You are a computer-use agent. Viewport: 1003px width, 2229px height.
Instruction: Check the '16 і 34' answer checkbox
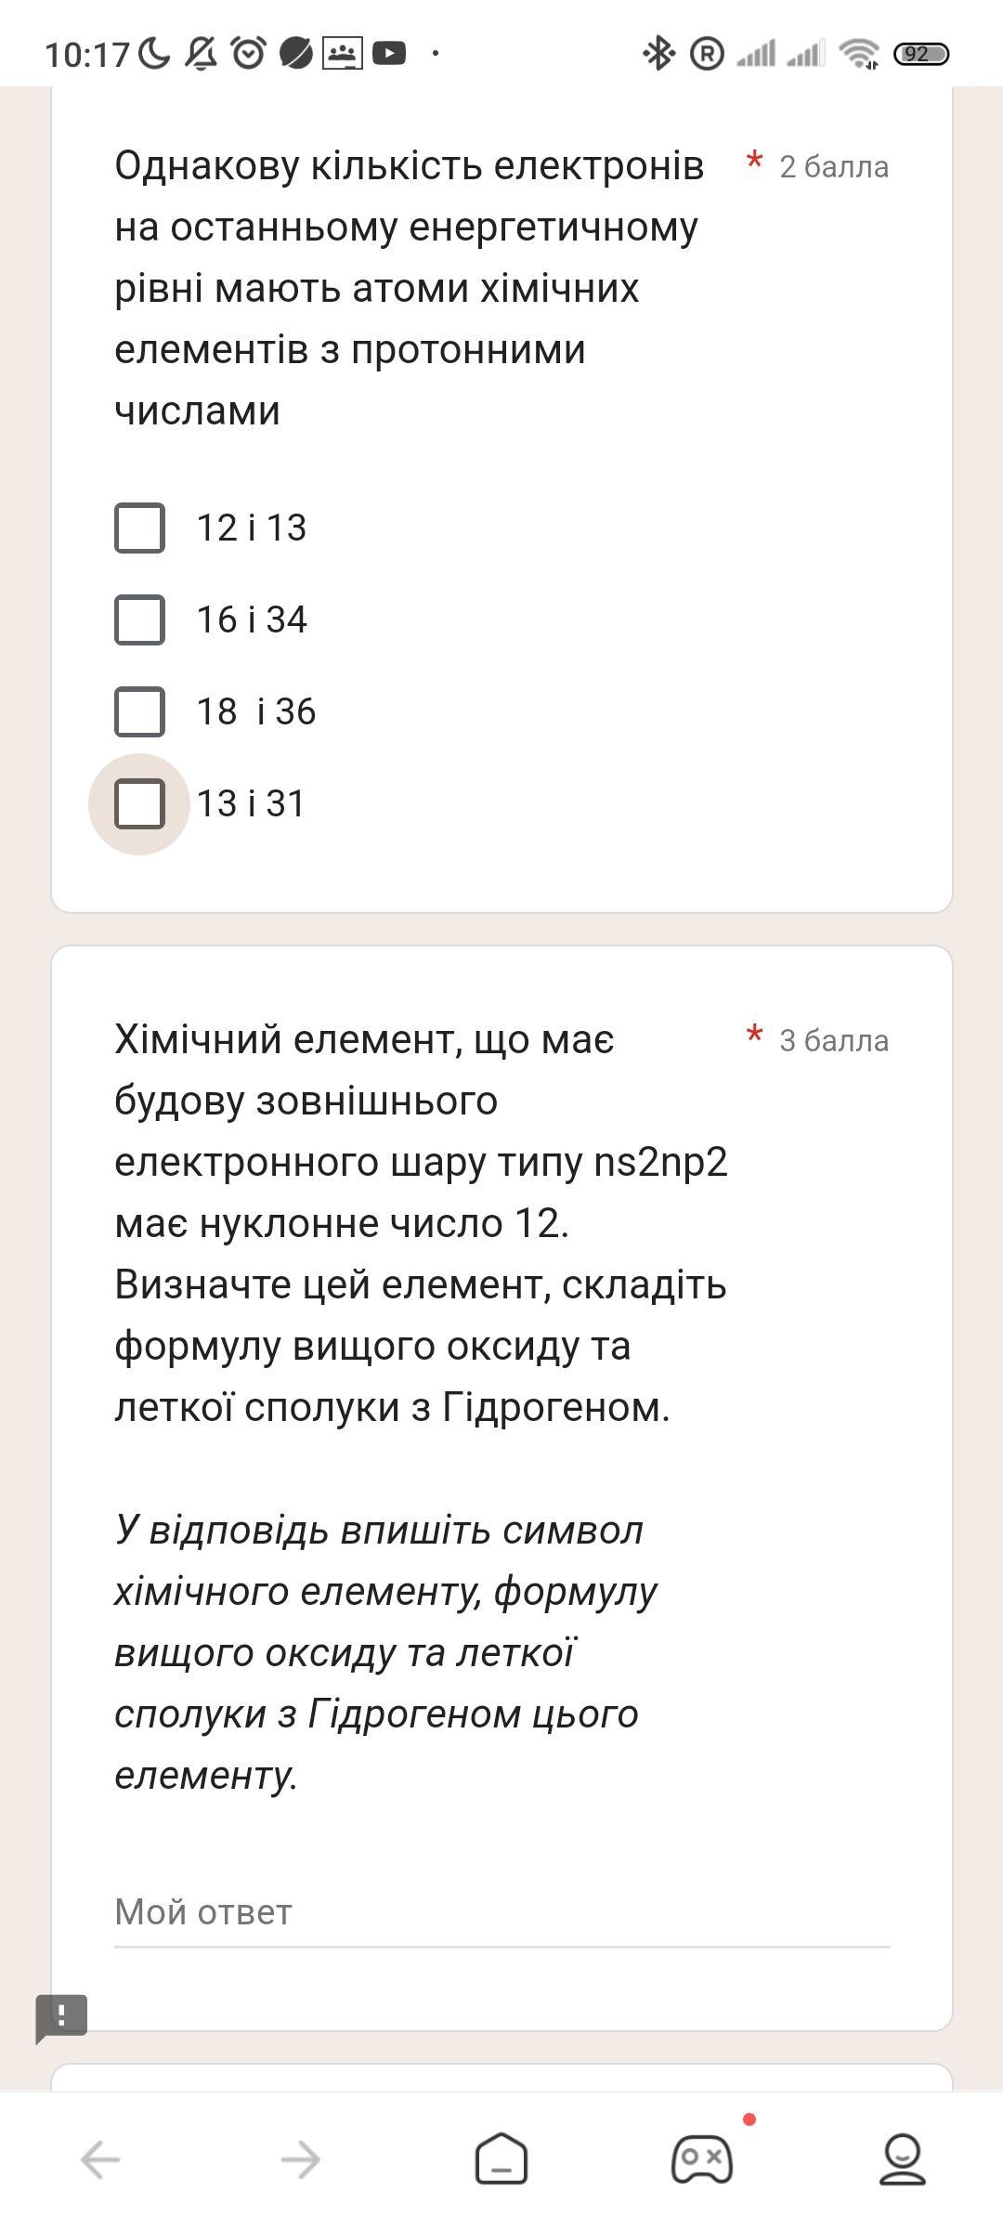(139, 620)
